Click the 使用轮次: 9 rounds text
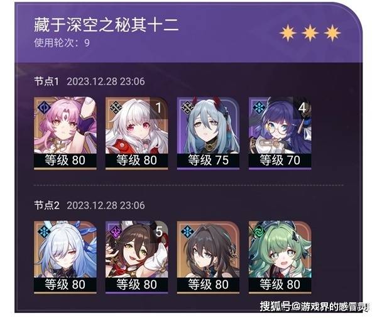Viewport: 377px width, 318px height. point(62,43)
